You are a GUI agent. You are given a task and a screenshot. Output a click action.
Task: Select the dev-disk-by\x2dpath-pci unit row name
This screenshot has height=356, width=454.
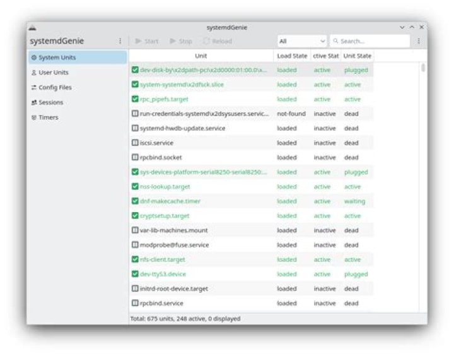click(x=203, y=70)
